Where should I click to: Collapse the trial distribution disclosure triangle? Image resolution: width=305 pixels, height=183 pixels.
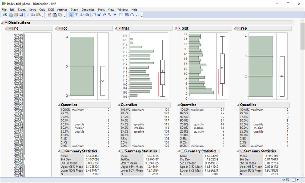pos(116,28)
